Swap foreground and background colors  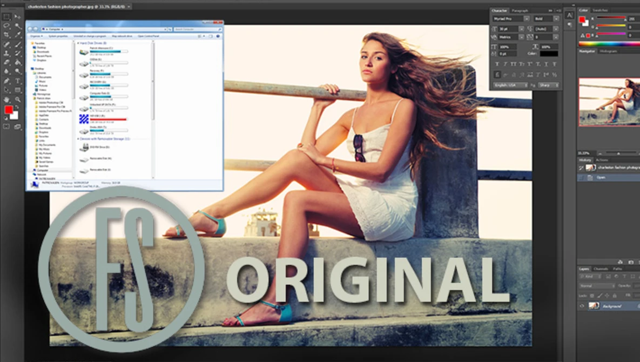pyautogui.click(x=16, y=108)
